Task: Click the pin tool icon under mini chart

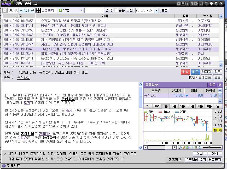Action: pos(180,147)
